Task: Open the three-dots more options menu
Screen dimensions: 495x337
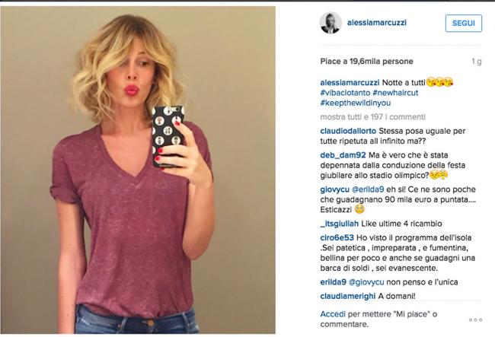Action: point(475,320)
